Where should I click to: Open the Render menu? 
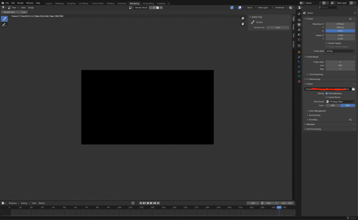pyautogui.click(x=20, y=3)
